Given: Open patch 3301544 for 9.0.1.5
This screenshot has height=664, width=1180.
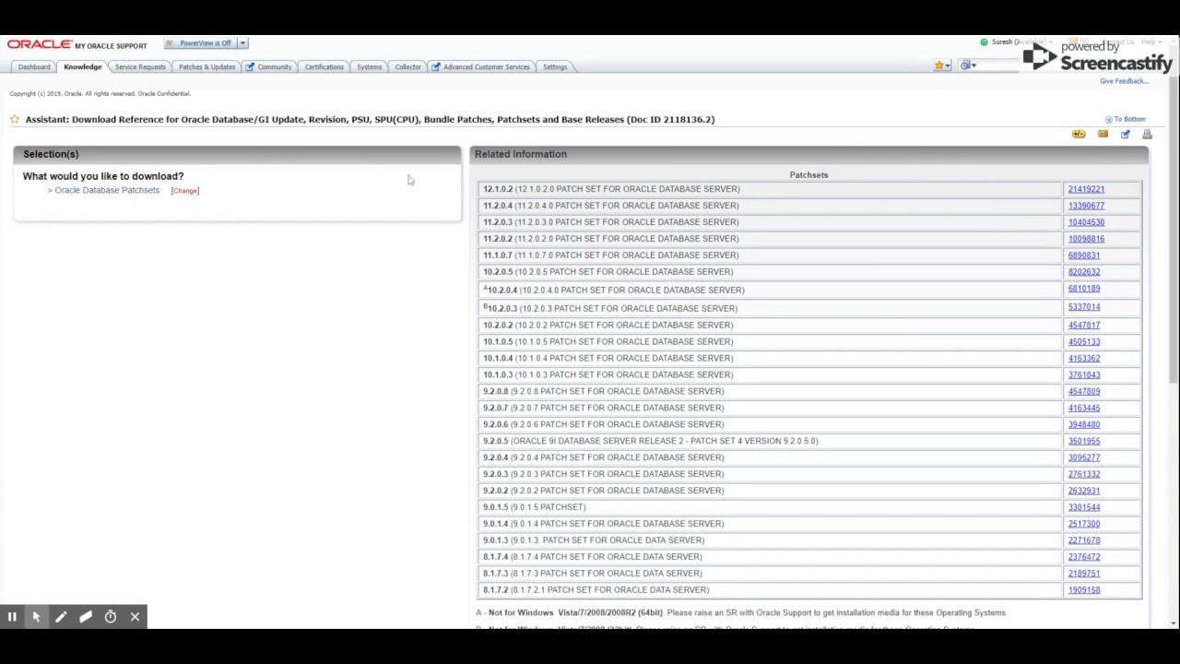Looking at the screenshot, I should coord(1084,508).
